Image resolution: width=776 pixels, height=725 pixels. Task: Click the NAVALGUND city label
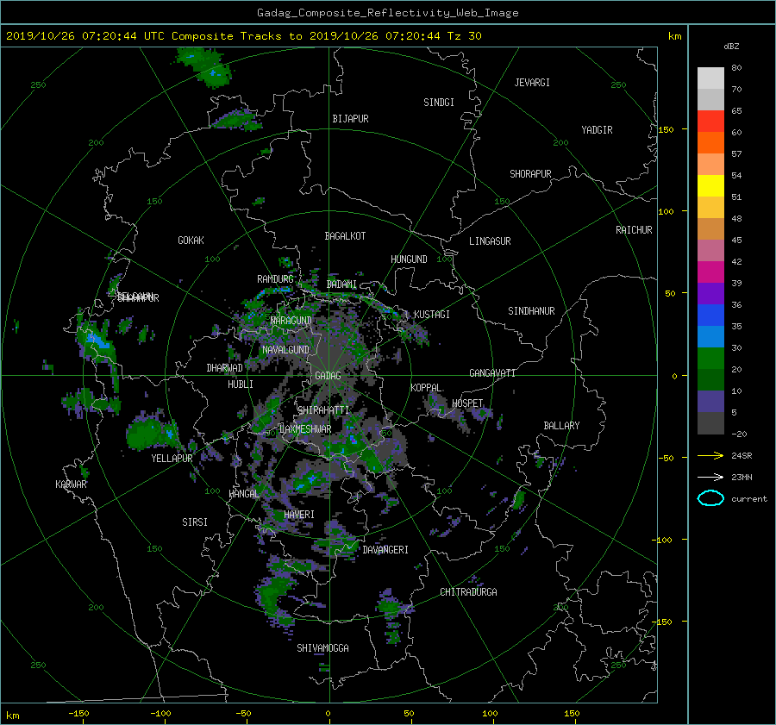285,350
